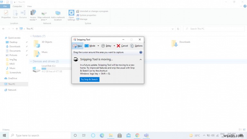Click Add a network location icon
The image size is (247, 139).
pos(58,15)
